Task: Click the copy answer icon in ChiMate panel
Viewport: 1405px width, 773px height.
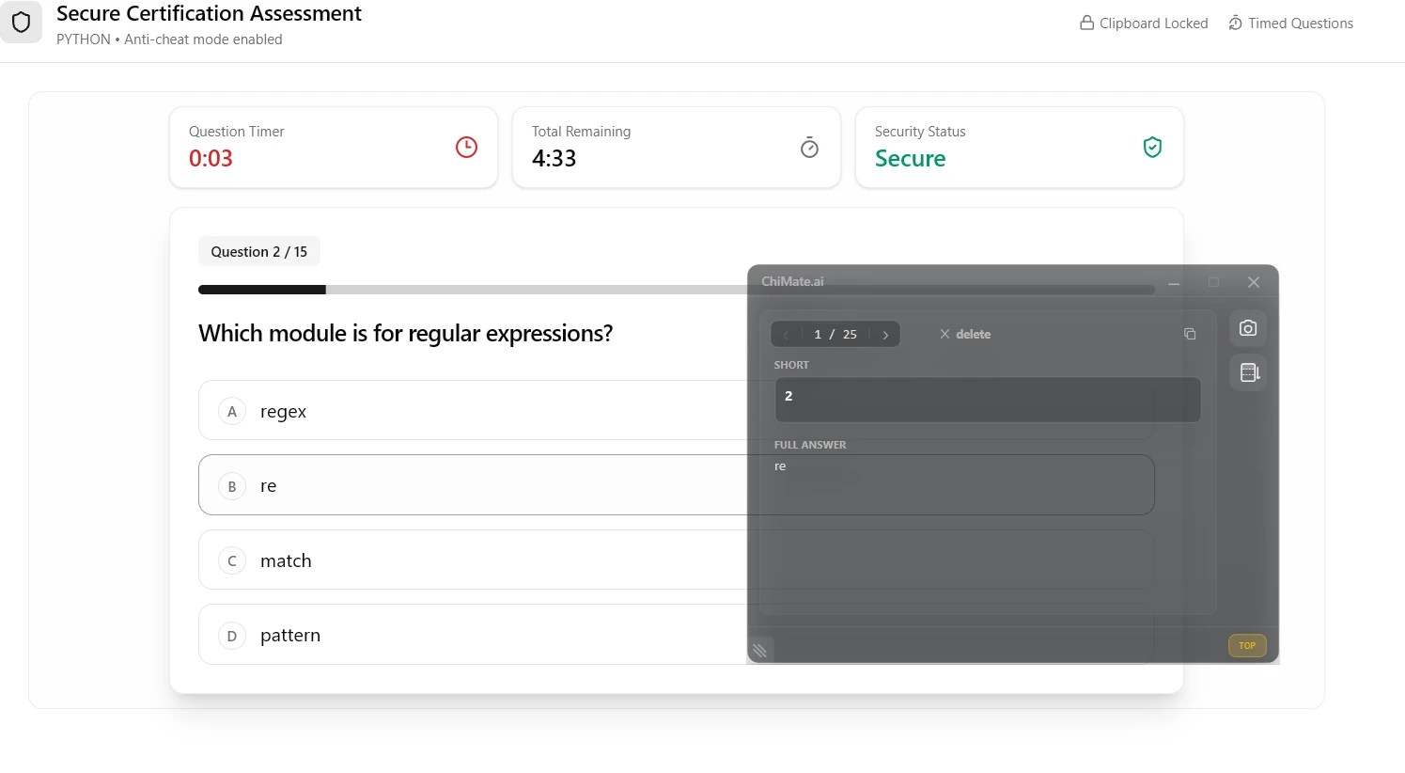Action: pos(1190,334)
